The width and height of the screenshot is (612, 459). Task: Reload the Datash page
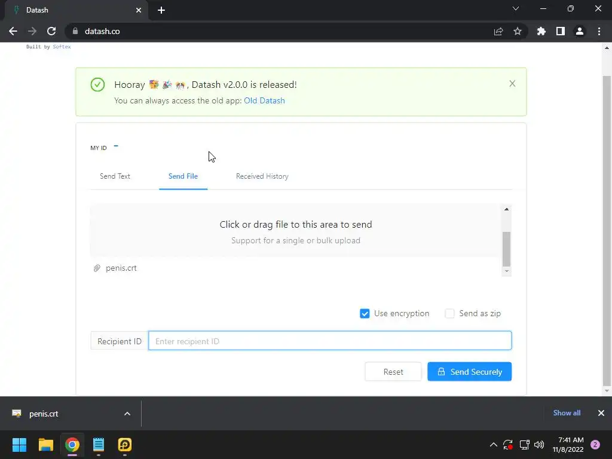click(x=51, y=31)
